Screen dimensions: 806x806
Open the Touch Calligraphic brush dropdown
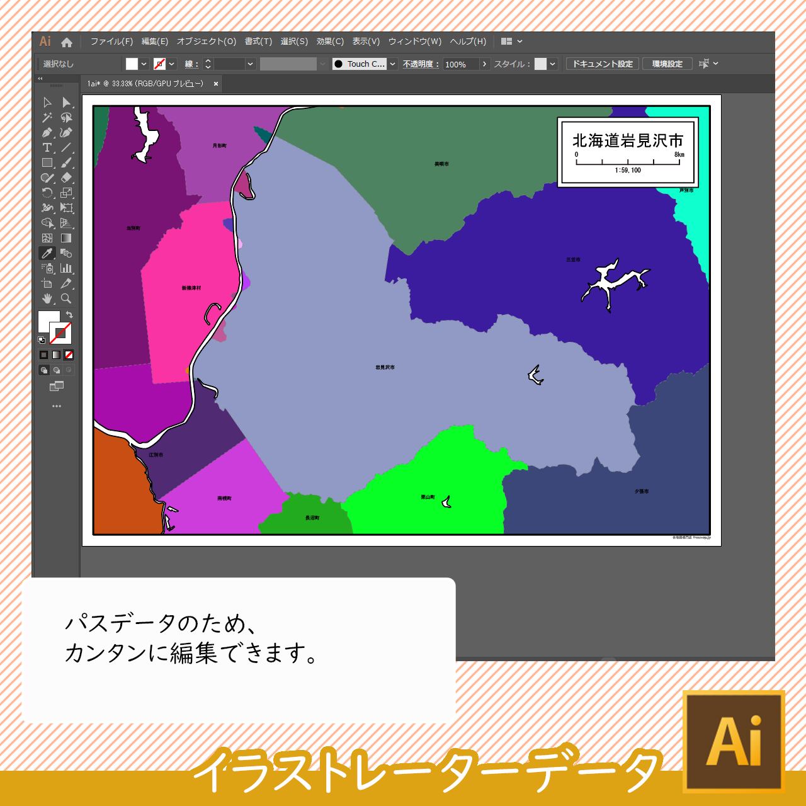[x=393, y=64]
